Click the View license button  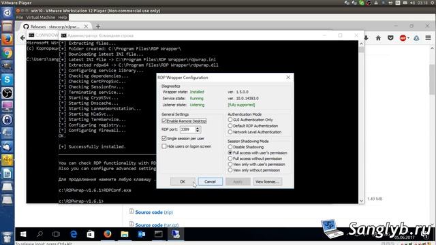pos(267,182)
